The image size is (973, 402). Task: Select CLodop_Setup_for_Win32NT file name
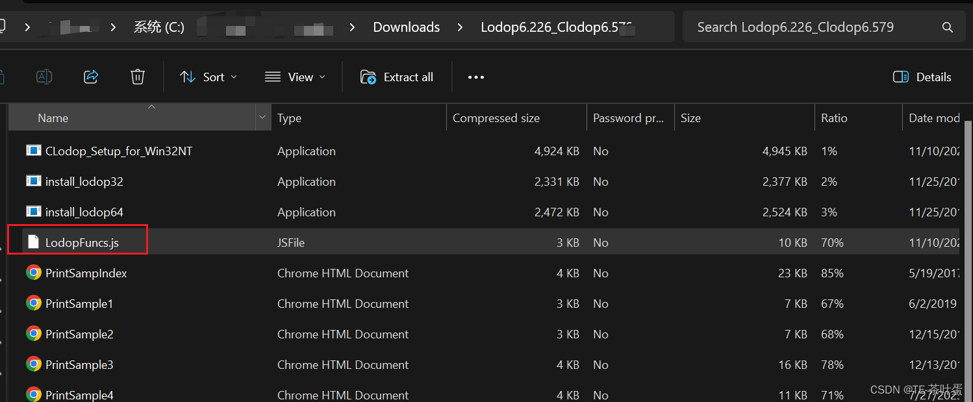(x=119, y=151)
